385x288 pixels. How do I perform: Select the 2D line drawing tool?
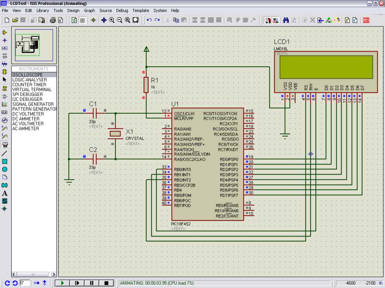(5, 153)
